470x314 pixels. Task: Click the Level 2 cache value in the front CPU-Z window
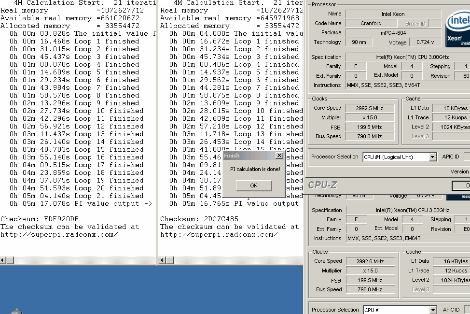[451, 127]
